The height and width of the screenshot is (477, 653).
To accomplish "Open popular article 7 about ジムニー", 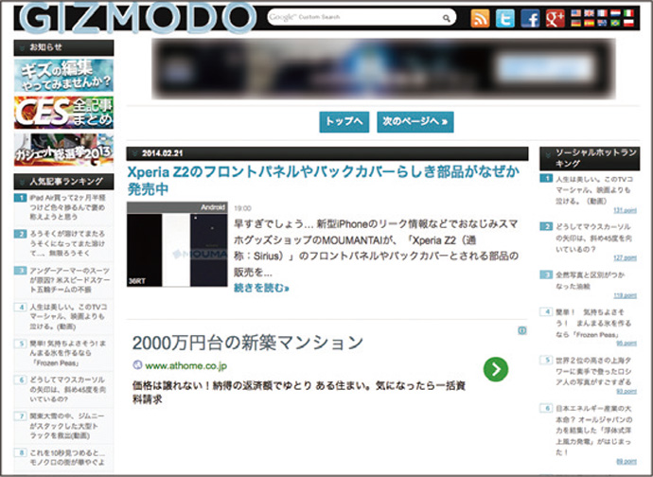I will coord(67,426).
